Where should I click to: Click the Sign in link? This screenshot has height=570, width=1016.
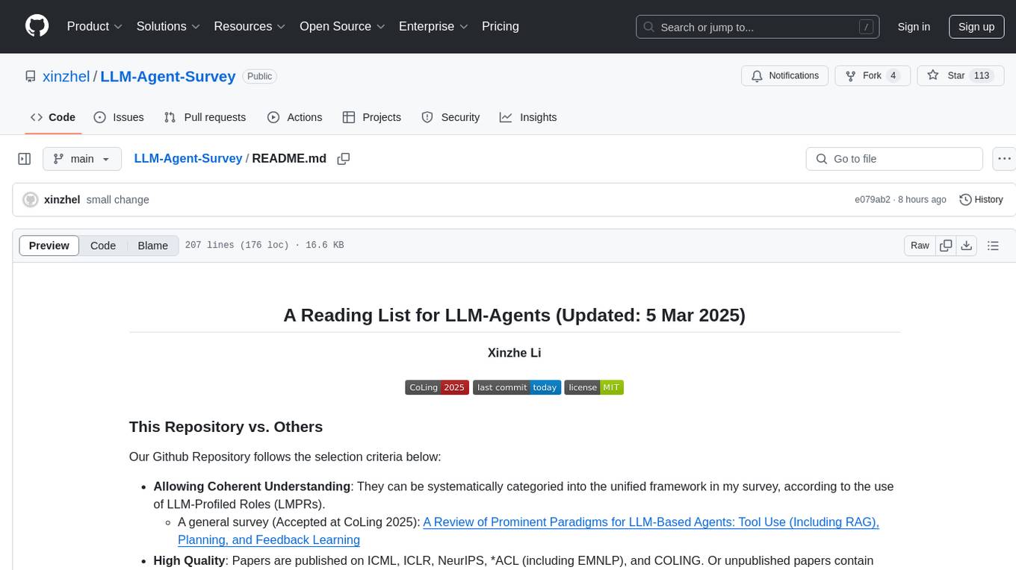pos(914,27)
